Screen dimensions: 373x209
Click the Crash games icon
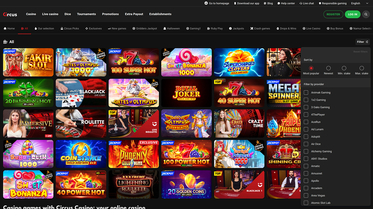[252, 28]
